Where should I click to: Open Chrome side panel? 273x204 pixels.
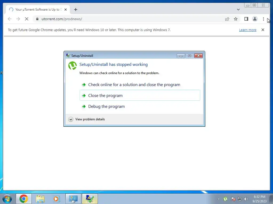coord(246,19)
